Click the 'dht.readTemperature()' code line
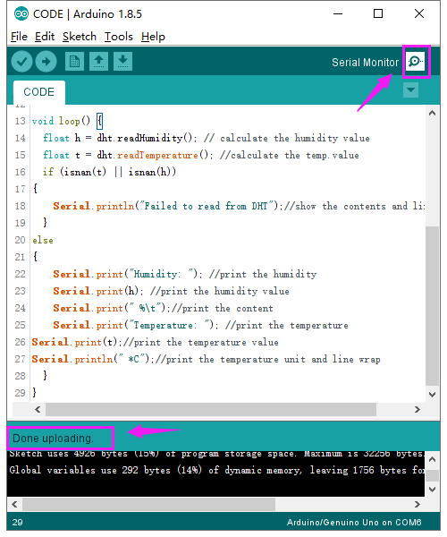Screen dimensions: 447x537 tap(201, 156)
